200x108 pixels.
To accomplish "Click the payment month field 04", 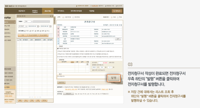I will point(102,67).
